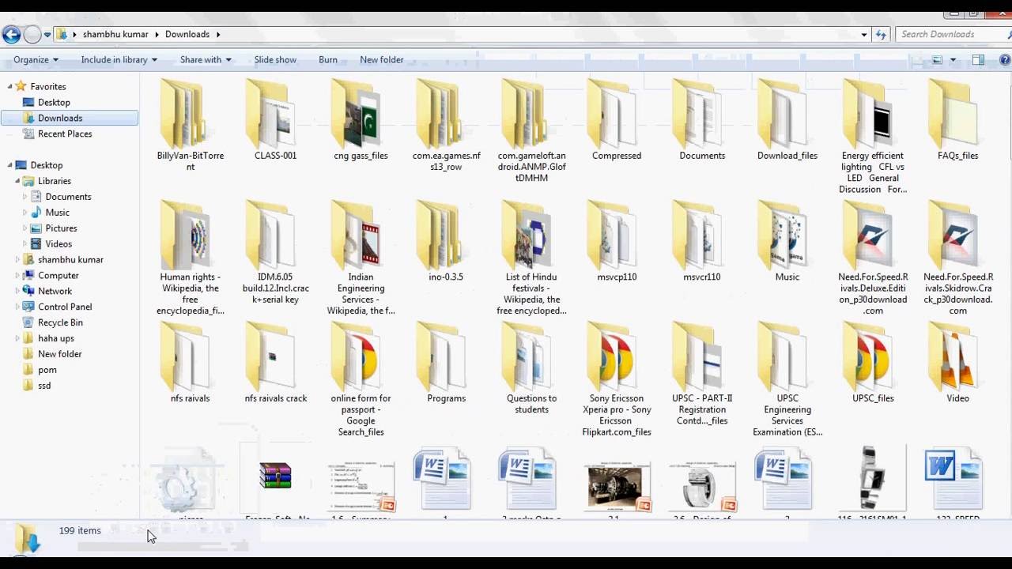Image resolution: width=1012 pixels, height=569 pixels.
Task: Select haha ups folder in sidebar
Action: [x=56, y=338]
